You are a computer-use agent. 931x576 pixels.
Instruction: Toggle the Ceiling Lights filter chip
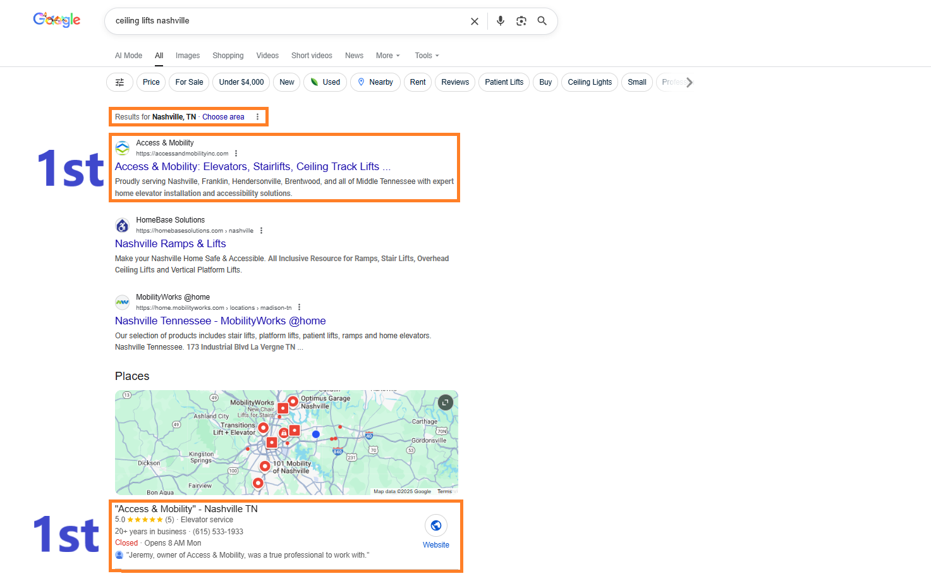click(x=590, y=82)
